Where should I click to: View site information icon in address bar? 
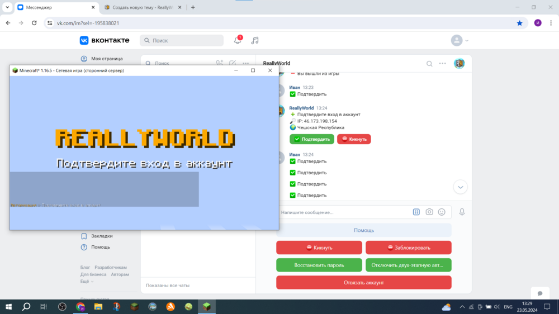[50, 23]
